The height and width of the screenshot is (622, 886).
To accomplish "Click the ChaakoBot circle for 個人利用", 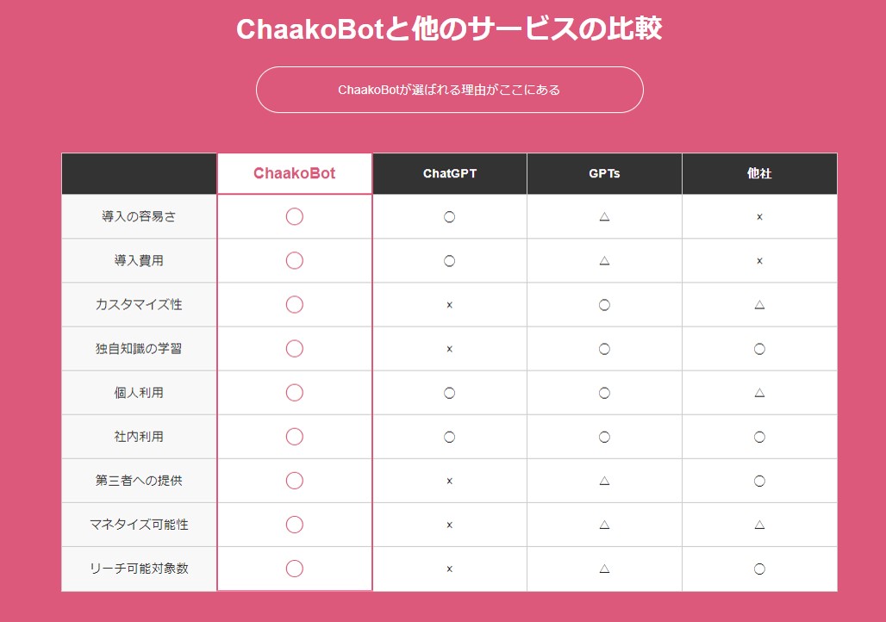I will (x=294, y=393).
